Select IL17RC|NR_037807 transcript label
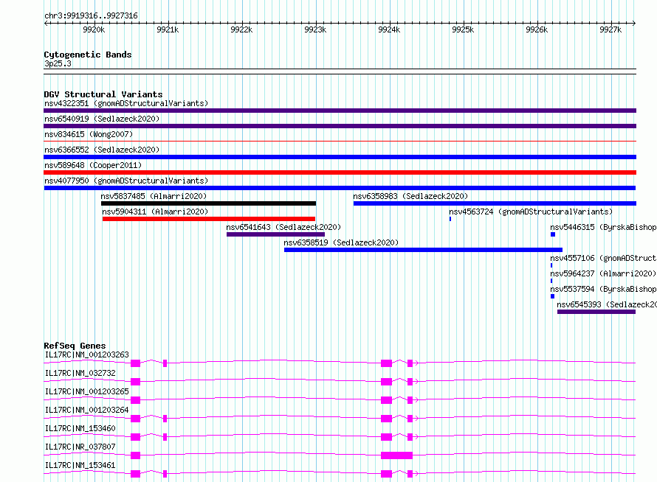Image resolution: width=657 pixels, height=482 pixels. pos(80,447)
